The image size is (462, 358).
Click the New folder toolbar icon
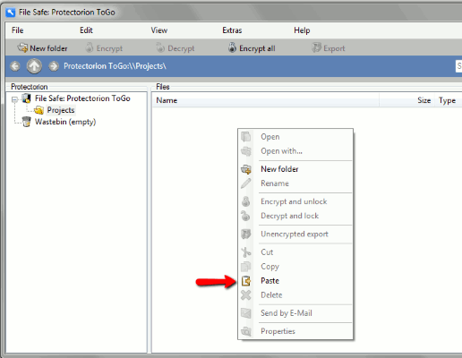coord(22,47)
